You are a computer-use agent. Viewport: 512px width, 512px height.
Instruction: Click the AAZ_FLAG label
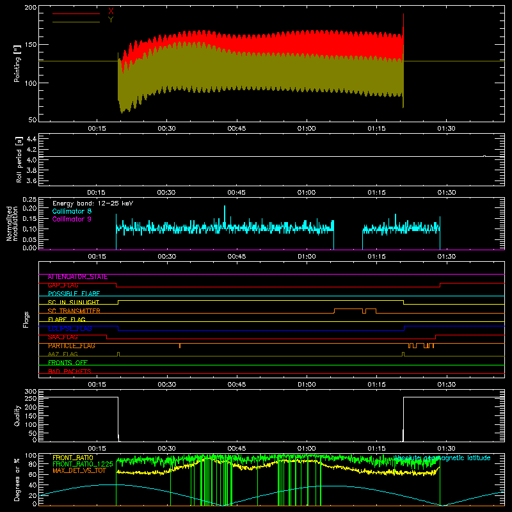coord(63,354)
